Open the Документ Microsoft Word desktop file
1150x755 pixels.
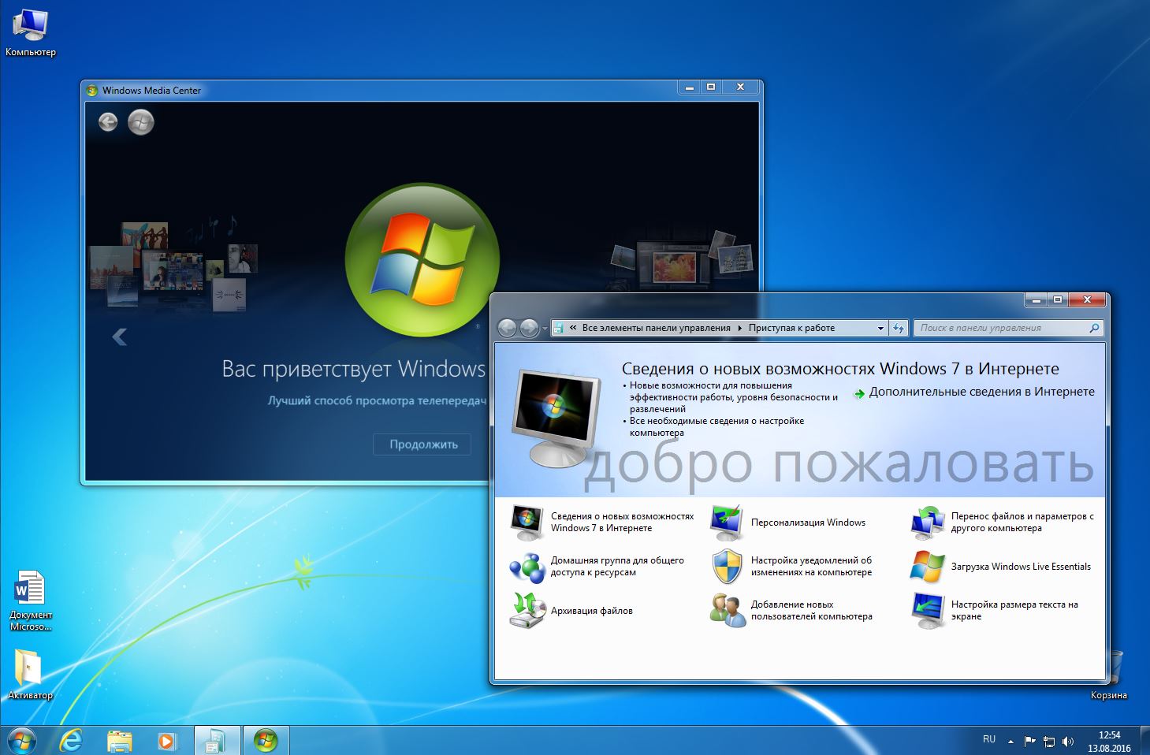[x=30, y=601]
